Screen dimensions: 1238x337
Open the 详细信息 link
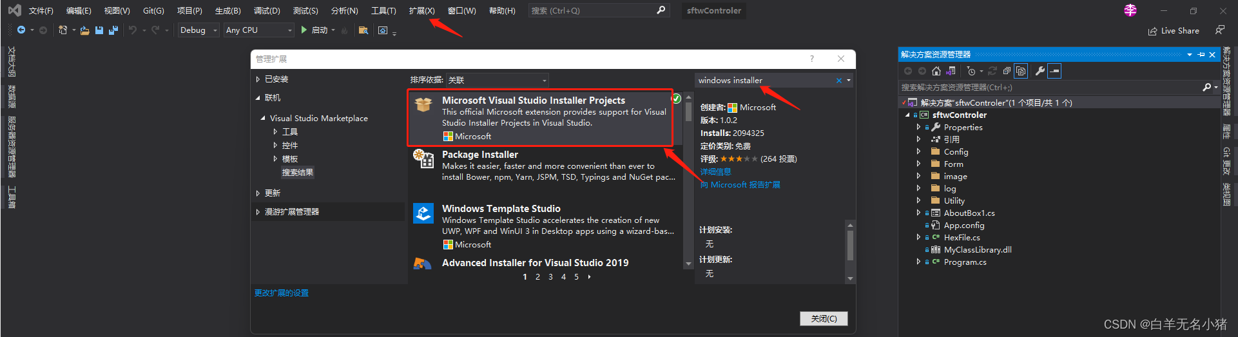[x=716, y=172]
